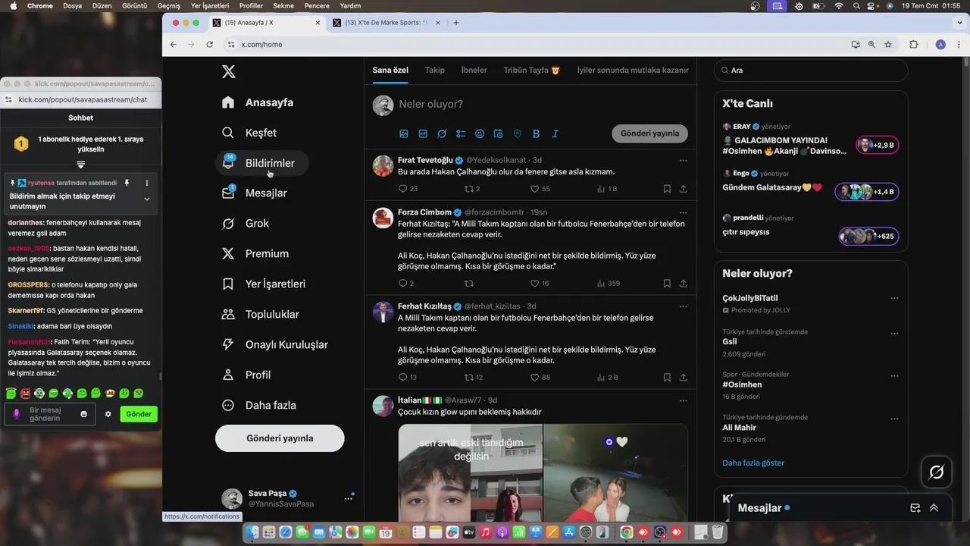Screen dimensions: 970x546
Task: Open Grok from sidebar
Action: 246,224
